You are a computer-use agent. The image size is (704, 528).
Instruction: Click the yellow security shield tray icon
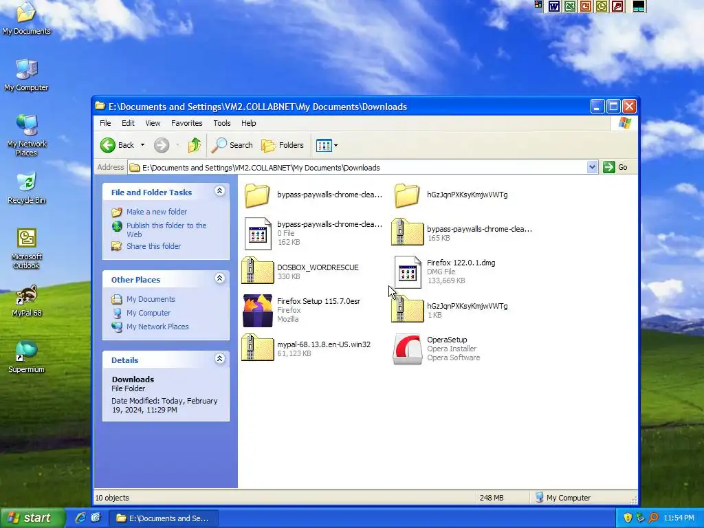[628, 518]
